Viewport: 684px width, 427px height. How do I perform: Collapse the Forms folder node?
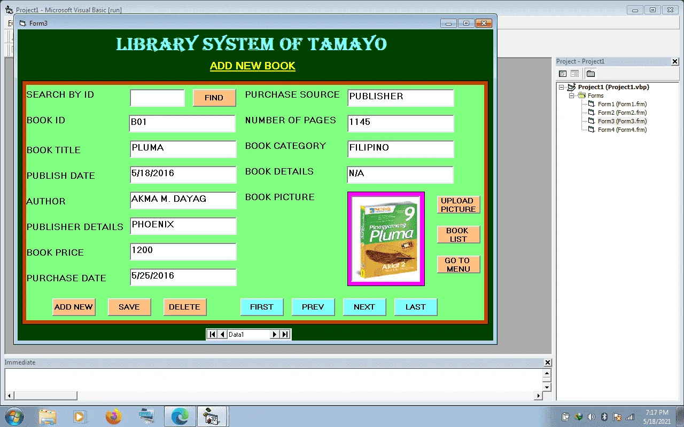point(571,96)
